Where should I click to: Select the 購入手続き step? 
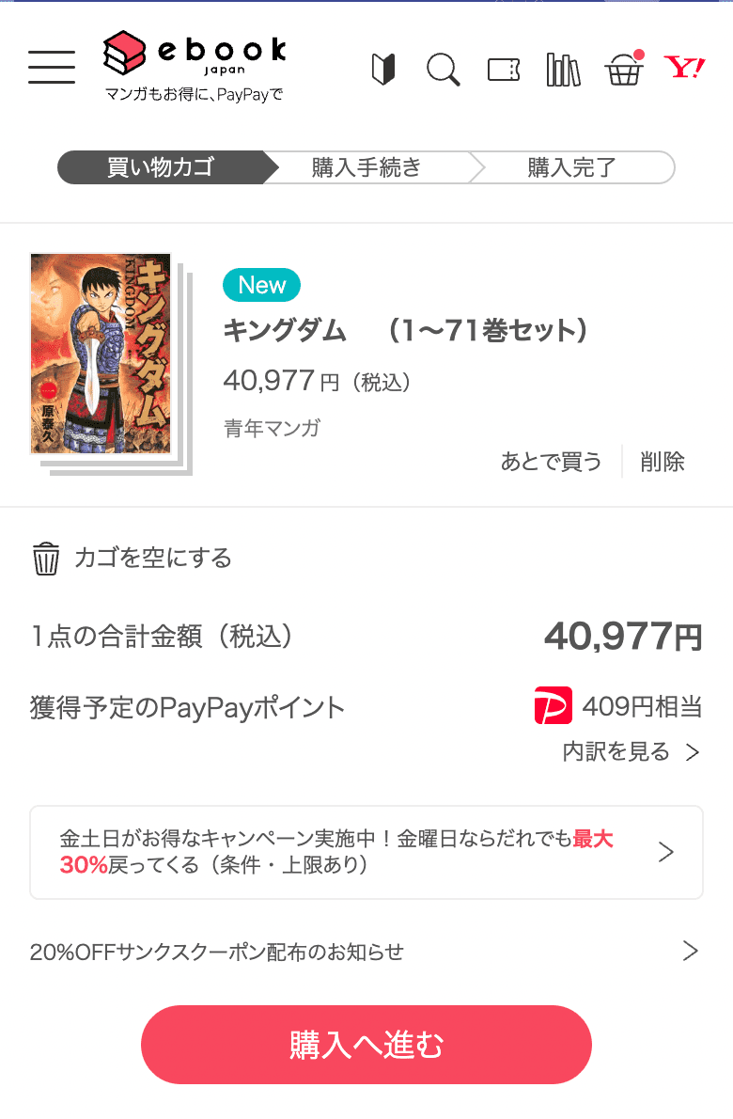coord(366,168)
